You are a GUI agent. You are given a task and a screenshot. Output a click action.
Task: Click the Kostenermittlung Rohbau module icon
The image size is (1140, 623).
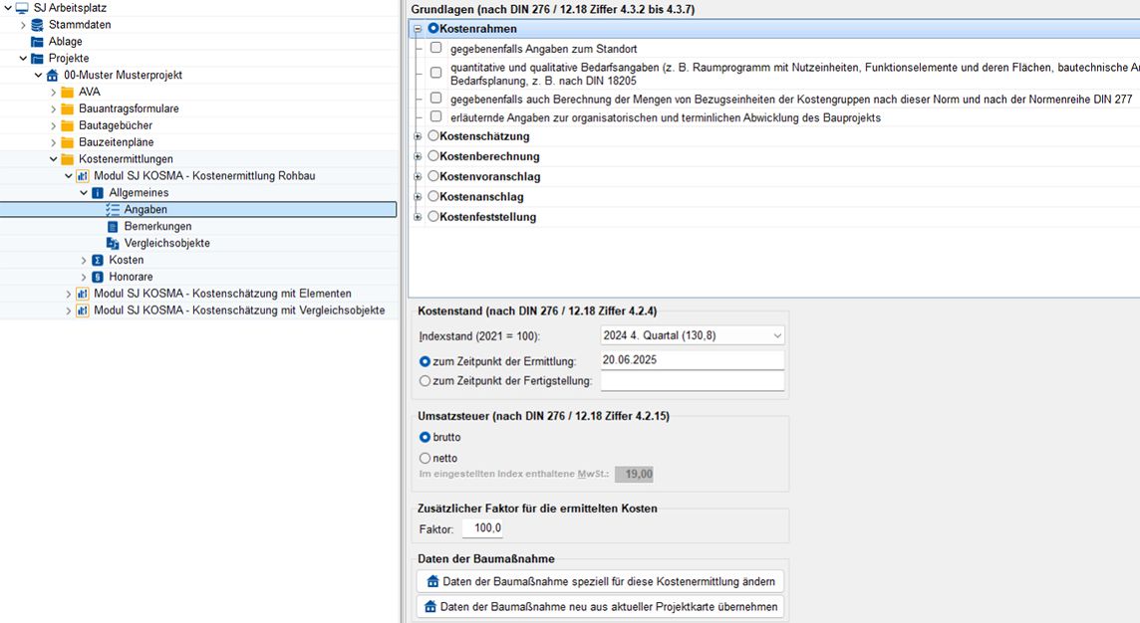point(82,176)
